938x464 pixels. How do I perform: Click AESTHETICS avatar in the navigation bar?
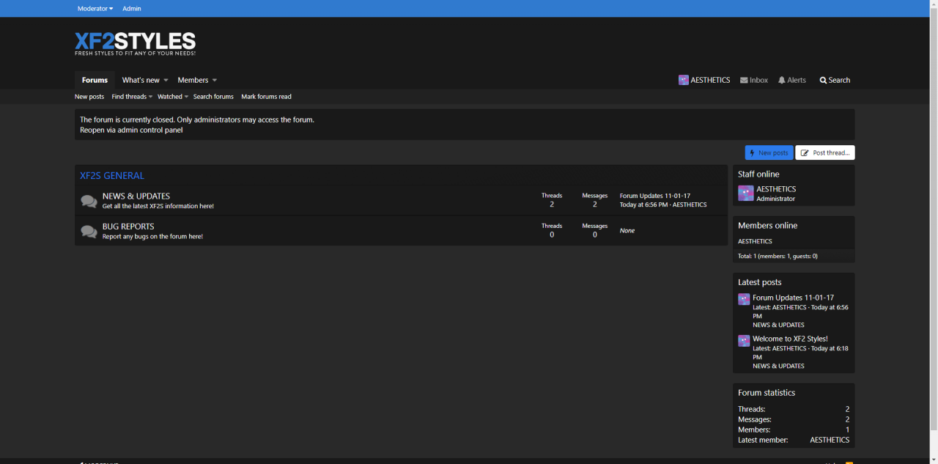tap(683, 80)
